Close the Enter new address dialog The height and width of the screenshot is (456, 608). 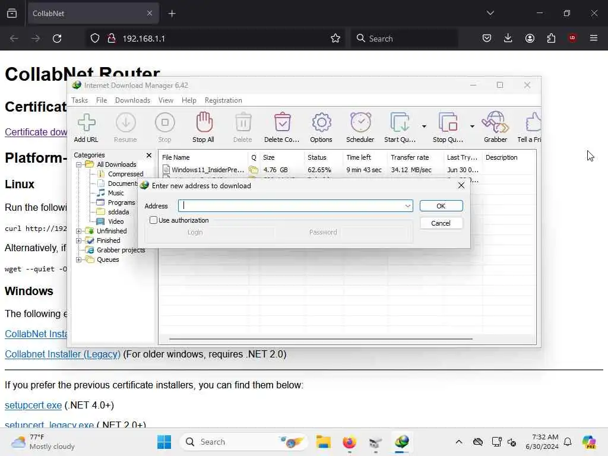coord(461,185)
